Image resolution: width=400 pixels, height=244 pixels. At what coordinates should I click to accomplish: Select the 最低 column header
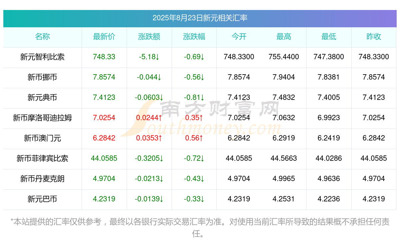point(329,37)
